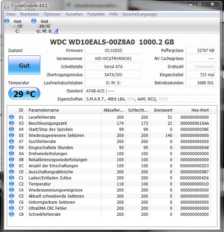This screenshot has width=224, height=232.
Task: Select the UltraDMA CRC Fehler parameter name
Action: [48, 208]
